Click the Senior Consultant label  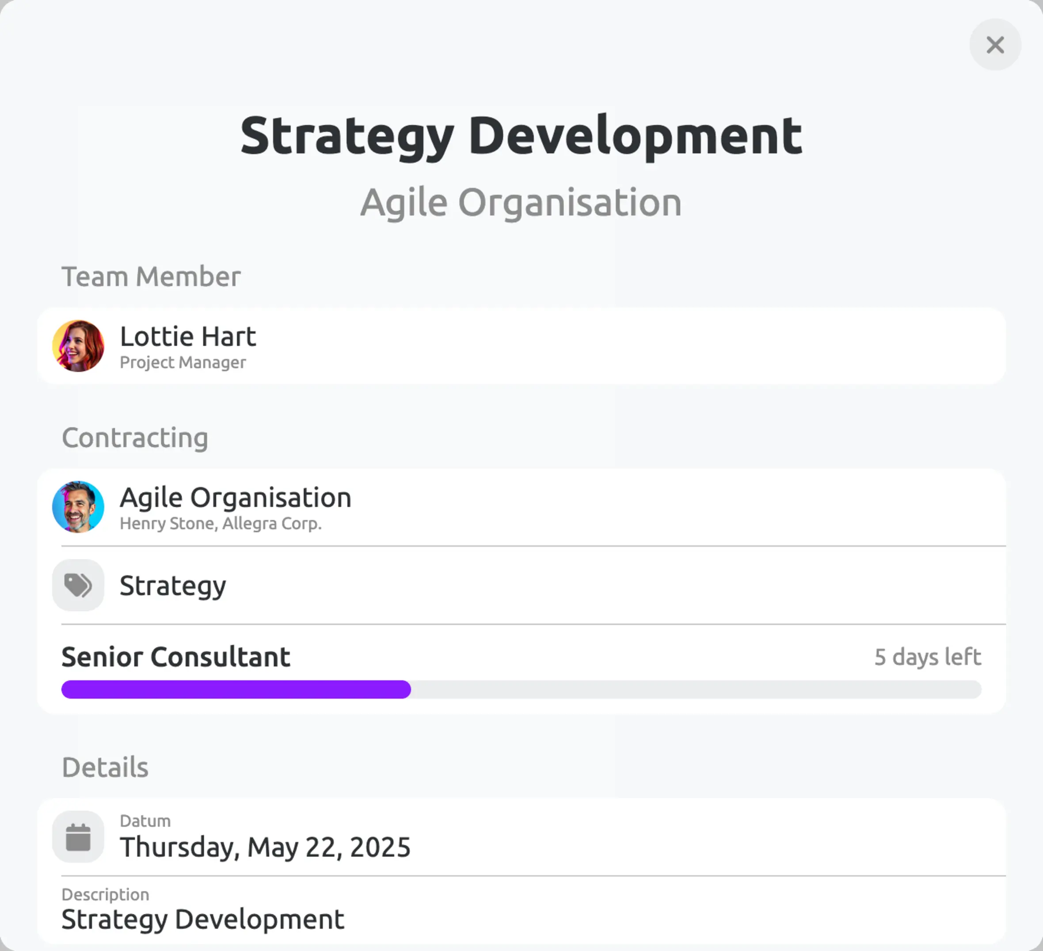pyautogui.click(x=175, y=657)
